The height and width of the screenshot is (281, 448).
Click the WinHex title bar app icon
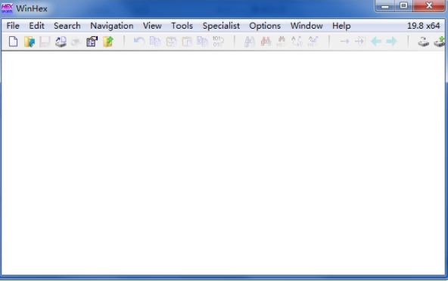(7, 8)
